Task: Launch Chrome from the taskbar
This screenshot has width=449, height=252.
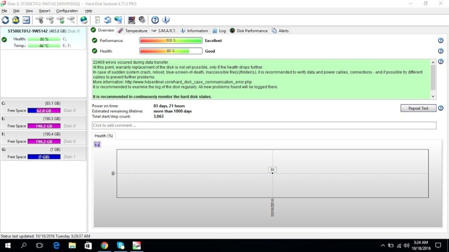Action: tap(104, 245)
